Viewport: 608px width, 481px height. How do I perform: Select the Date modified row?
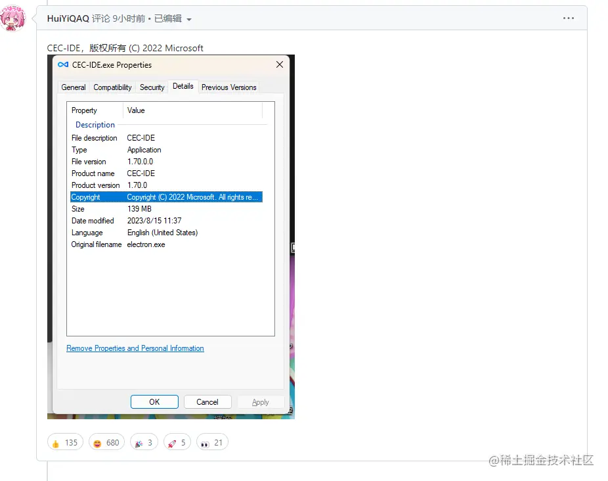[x=166, y=221]
